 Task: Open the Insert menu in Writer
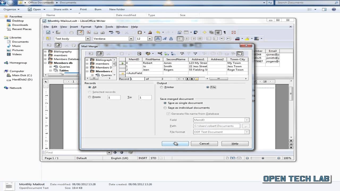pos(74,27)
